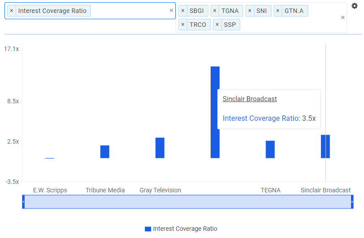Remove the Interest Coverage Ratio metric tag
The height and width of the screenshot is (238, 364).
12,11
